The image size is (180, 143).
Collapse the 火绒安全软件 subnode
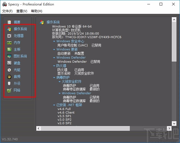point(59,81)
